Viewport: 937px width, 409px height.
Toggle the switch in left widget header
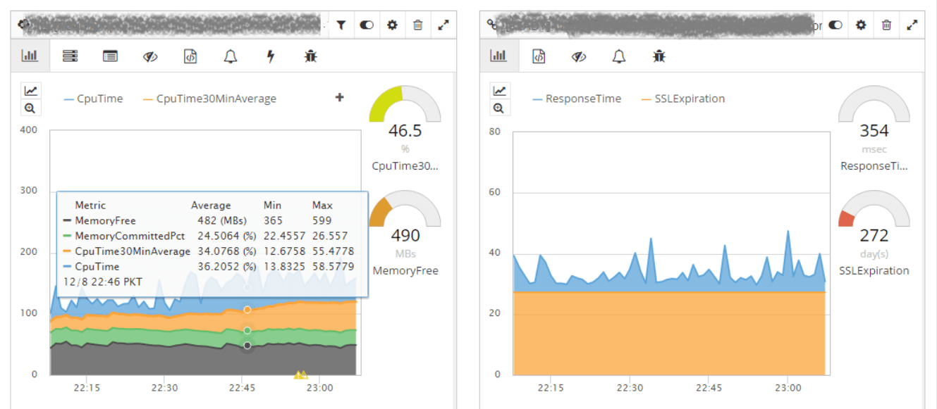click(367, 25)
